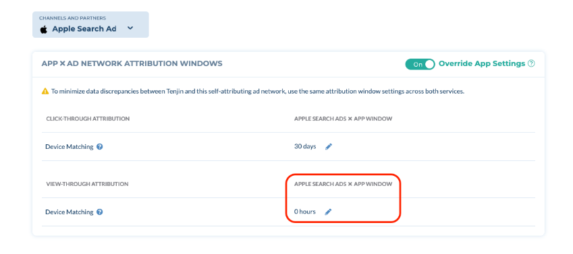Screen dimensions: 573x254
Task: Click the Apple logo icon
Action: click(x=44, y=29)
